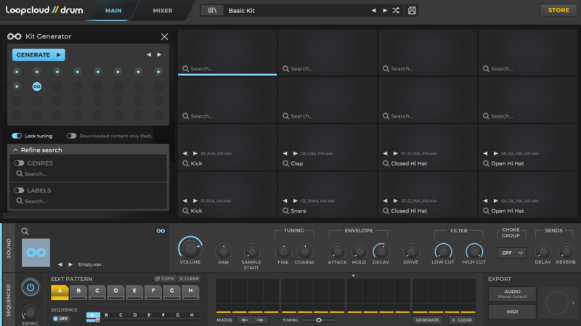Viewport: 581px width, 326px height.
Task: Enable Downloaded content only toggle
Action: [71, 136]
